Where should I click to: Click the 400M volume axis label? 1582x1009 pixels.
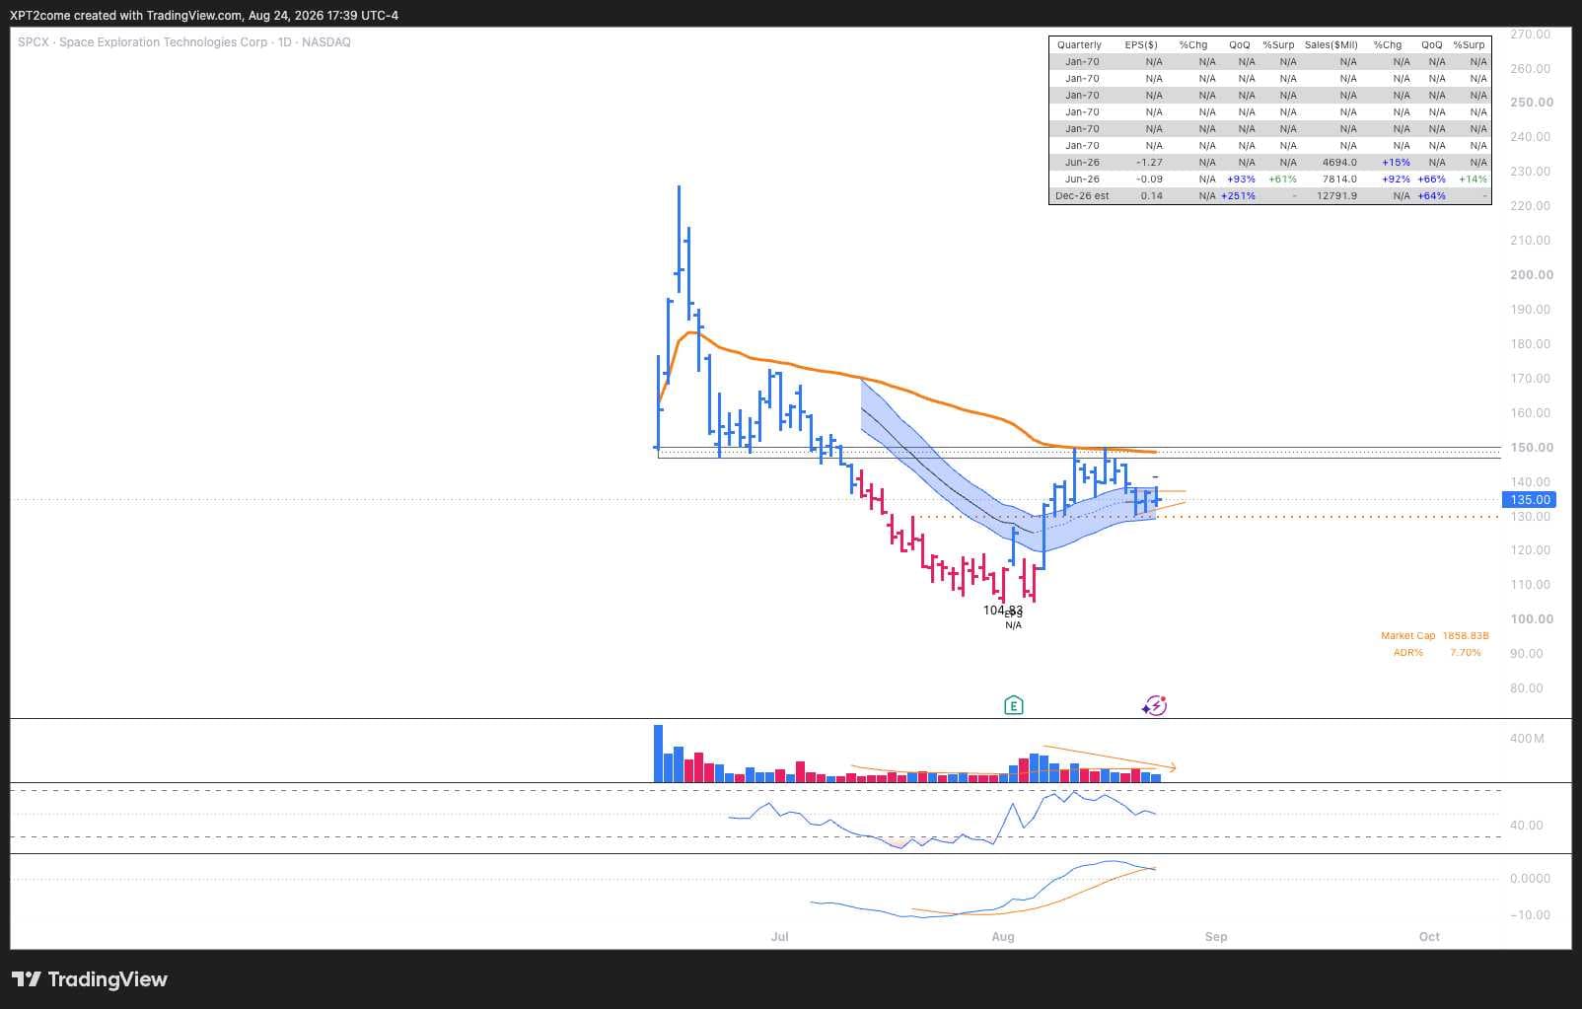point(1527,739)
